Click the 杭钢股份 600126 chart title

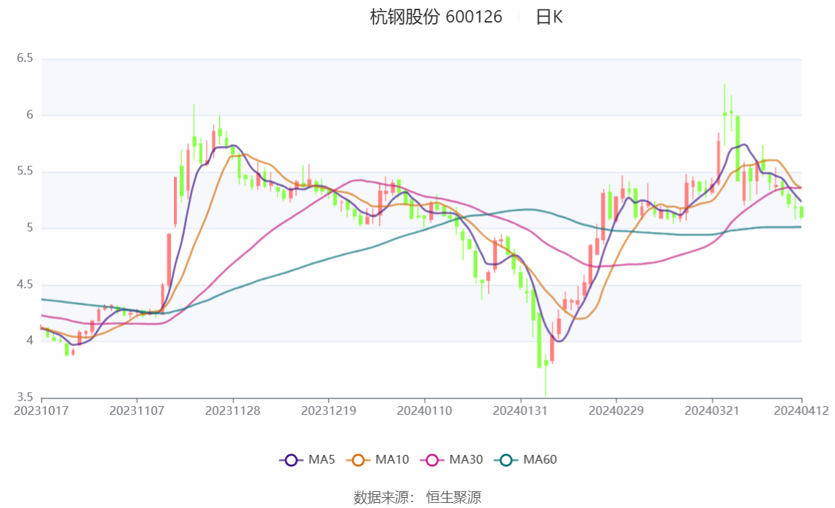tap(436, 17)
